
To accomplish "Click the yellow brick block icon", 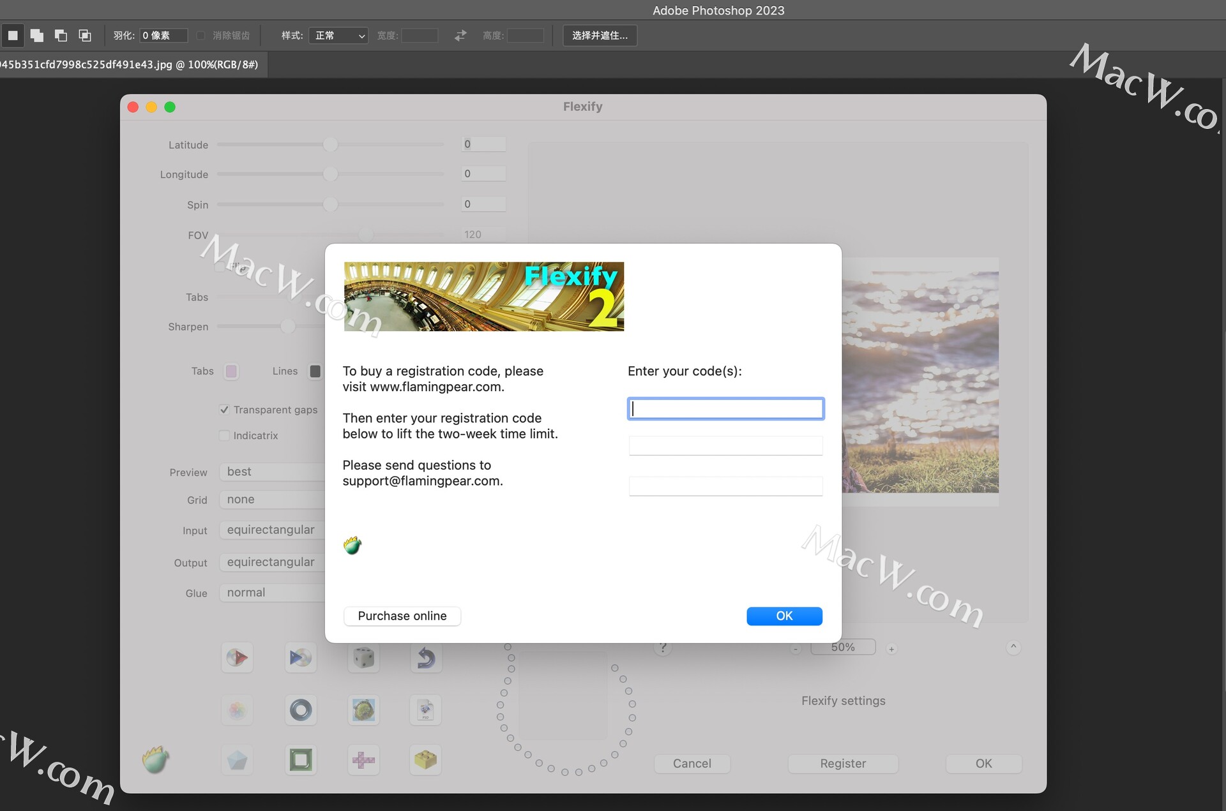I will pyautogui.click(x=426, y=760).
